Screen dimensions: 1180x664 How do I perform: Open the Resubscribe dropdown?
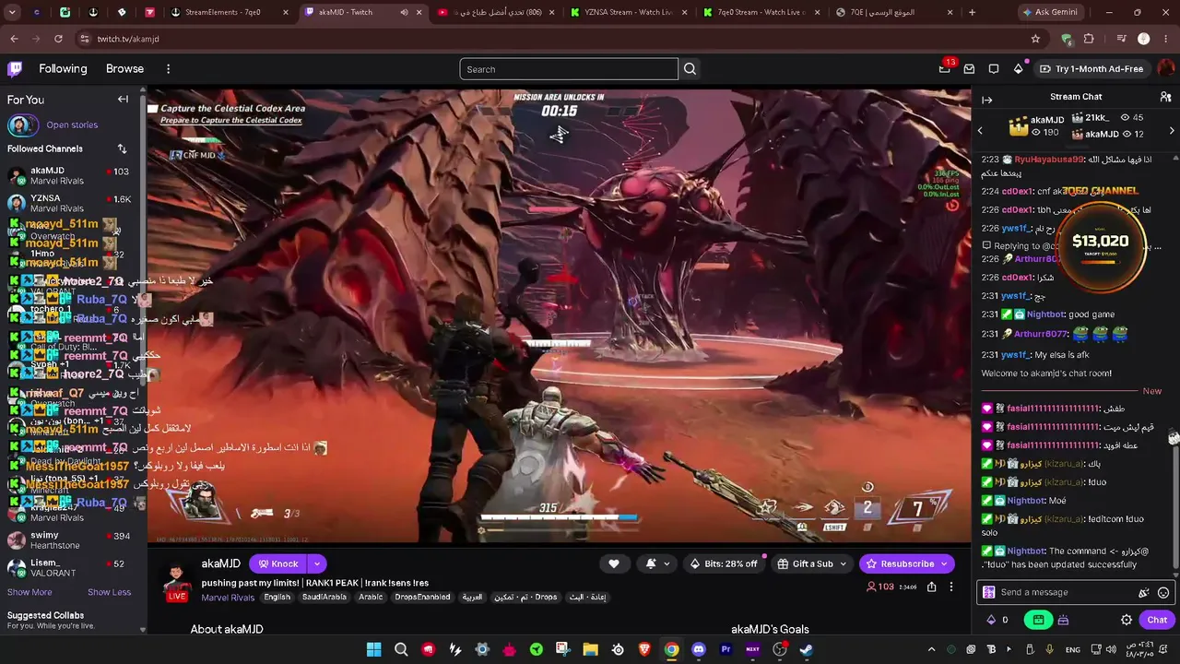pyautogui.click(x=906, y=563)
